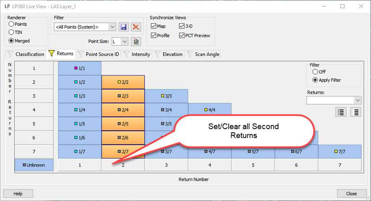Toggle the 4/4 return cell
This screenshot has height=201, width=371.
click(x=210, y=110)
